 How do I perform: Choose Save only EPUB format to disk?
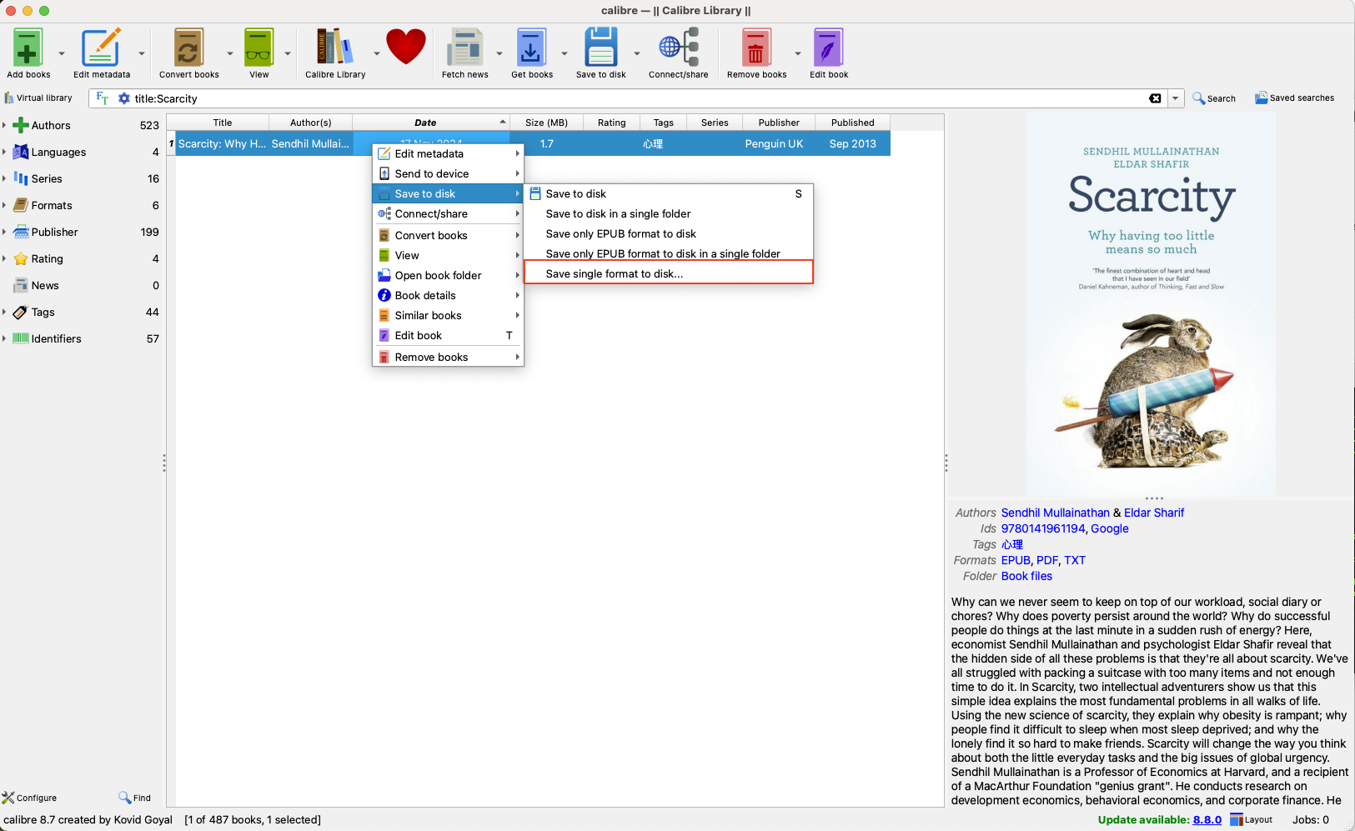click(x=669, y=233)
